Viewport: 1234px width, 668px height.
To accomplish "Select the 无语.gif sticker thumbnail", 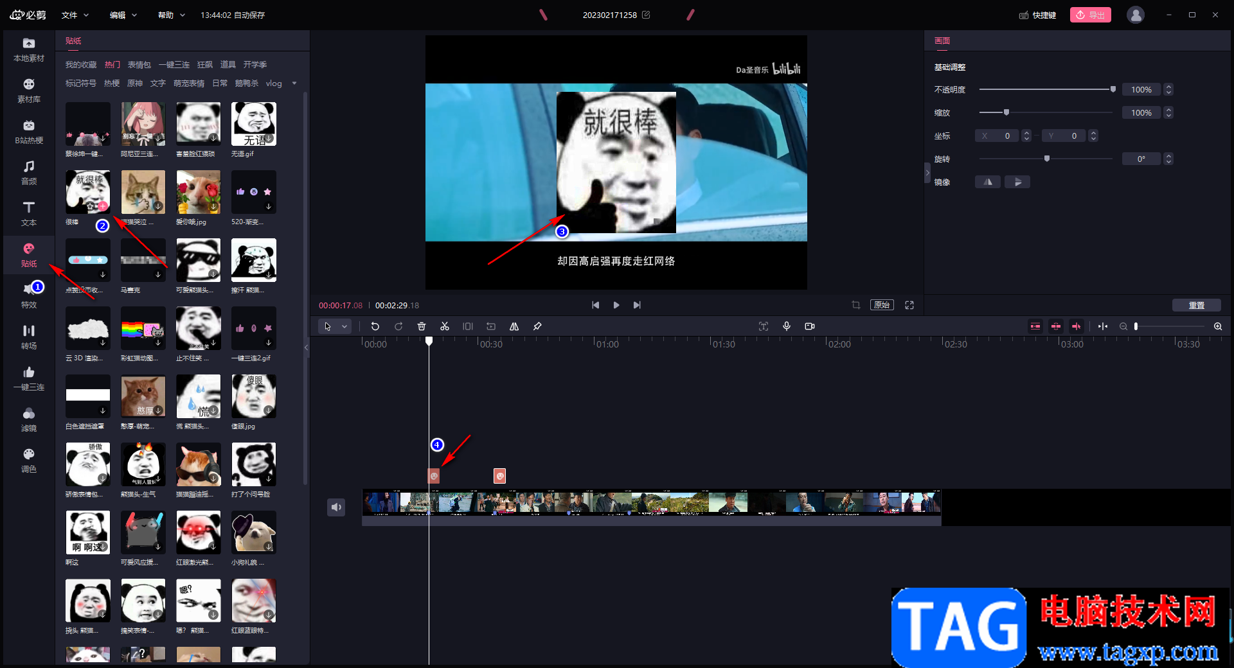I will [254, 124].
